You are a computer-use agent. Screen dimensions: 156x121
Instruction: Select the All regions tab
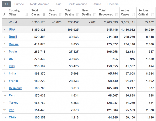click(6, 4)
